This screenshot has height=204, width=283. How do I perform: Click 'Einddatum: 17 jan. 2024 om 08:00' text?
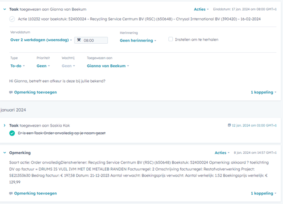245,9
